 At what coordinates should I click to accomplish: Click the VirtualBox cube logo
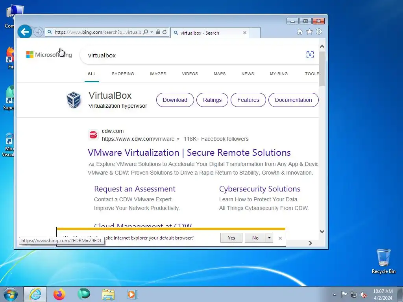pyautogui.click(x=74, y=99)
